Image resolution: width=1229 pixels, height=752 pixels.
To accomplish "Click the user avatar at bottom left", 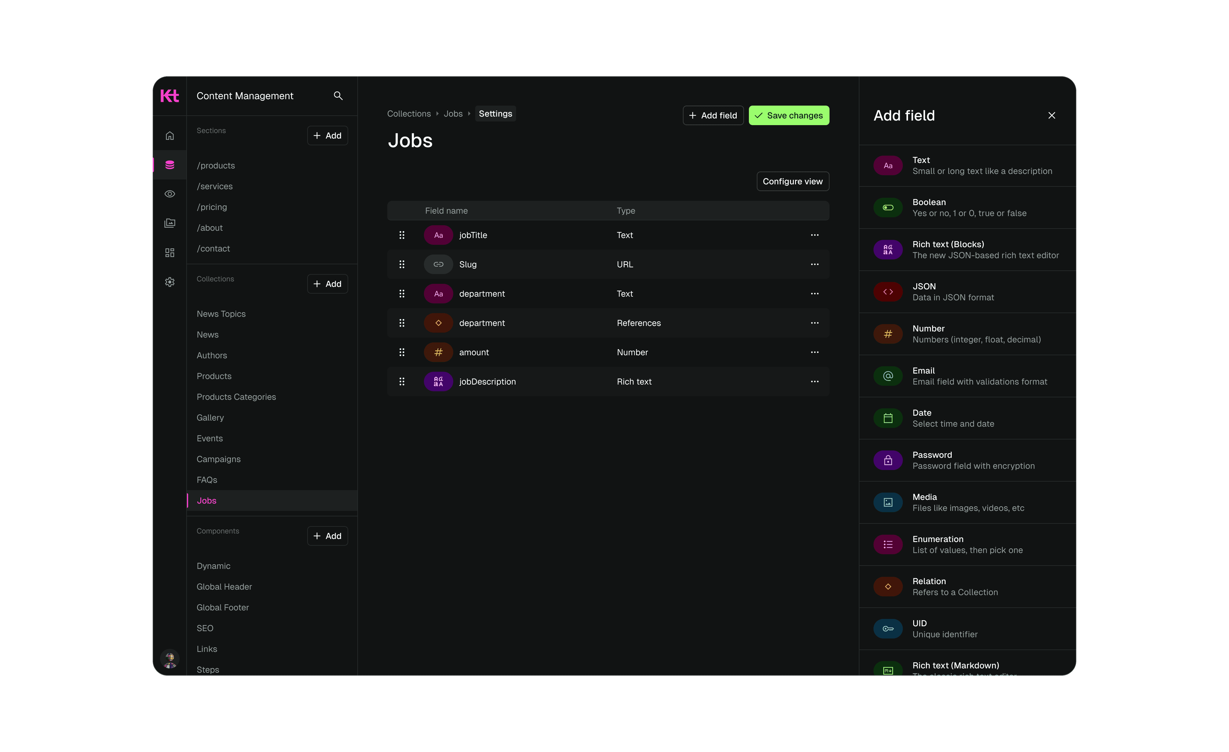I will [x=170, y=659].
